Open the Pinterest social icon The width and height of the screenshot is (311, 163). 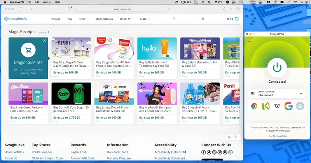[x=220, y=152]
